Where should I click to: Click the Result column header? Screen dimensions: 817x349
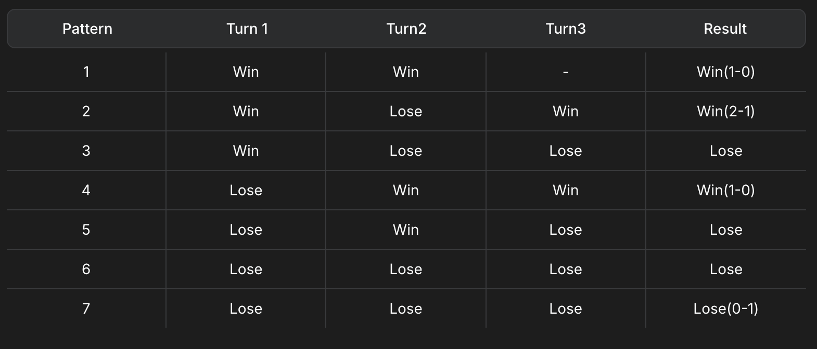(x=725, y=29)
